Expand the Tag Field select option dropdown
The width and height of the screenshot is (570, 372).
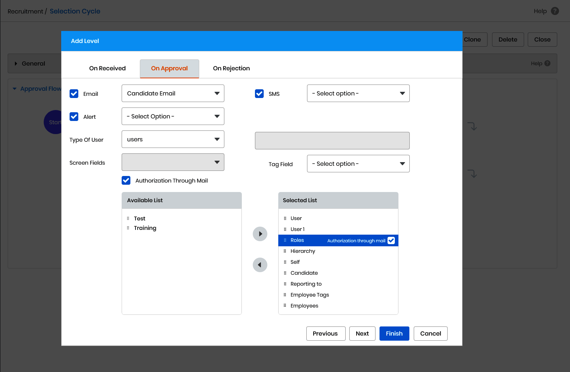click(x=358, y=164)
